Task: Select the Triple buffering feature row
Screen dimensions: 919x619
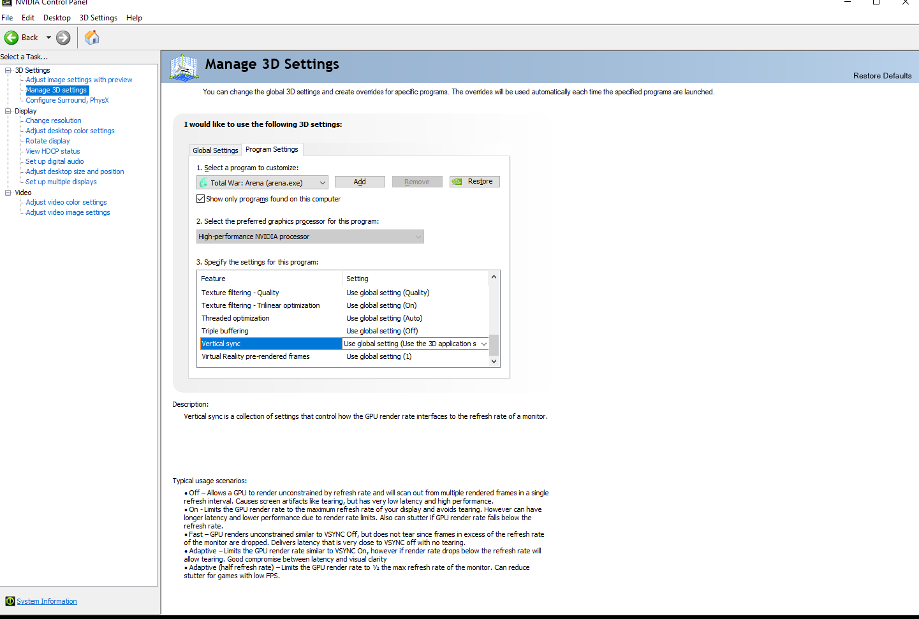Action: 225,331
